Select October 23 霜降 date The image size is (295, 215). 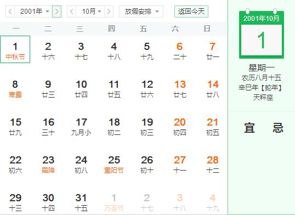(48, 165)
